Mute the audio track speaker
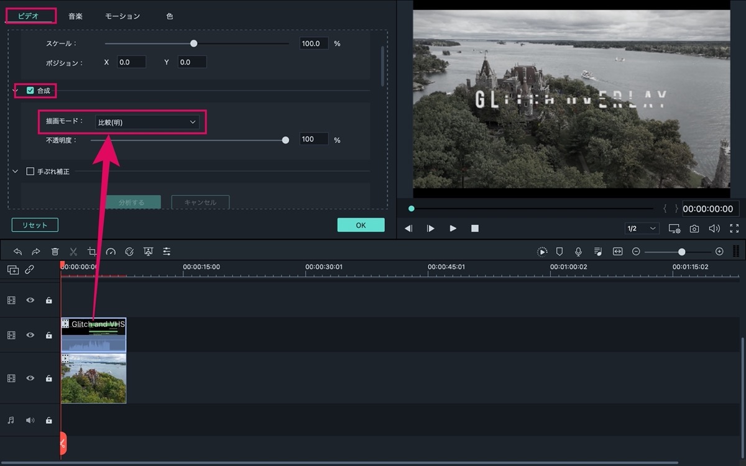Viewport: 746px width, 466px height. point(30,421)
